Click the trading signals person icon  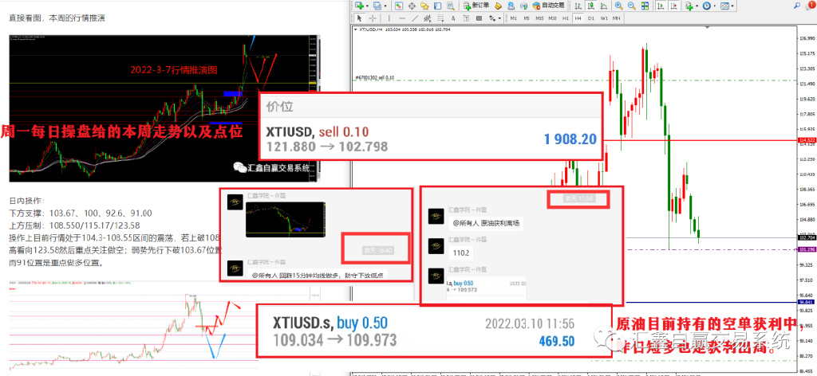tap(511, 6)
